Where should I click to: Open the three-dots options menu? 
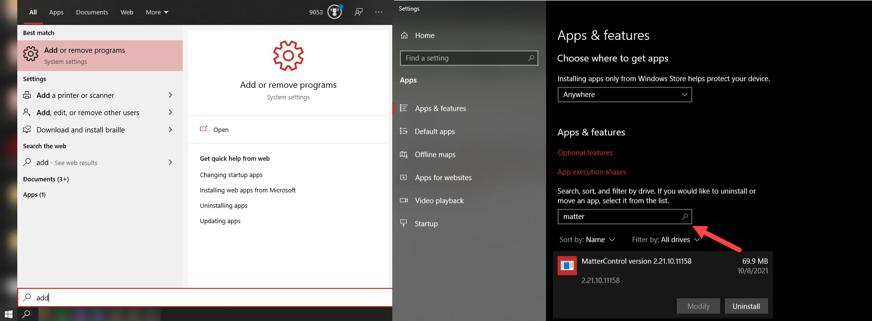pyautogui.click(x=379, y=12)
